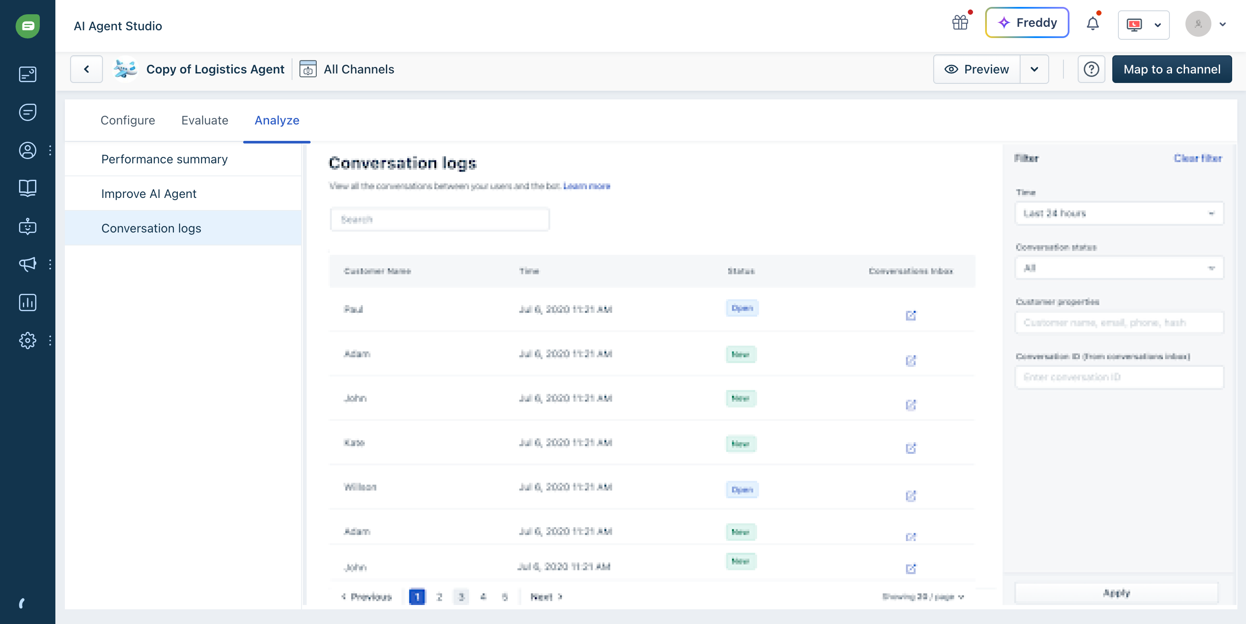Expand the Preview dropdown arrow
This screenshot has width=1246, height=624.
tap(1034, 70)
